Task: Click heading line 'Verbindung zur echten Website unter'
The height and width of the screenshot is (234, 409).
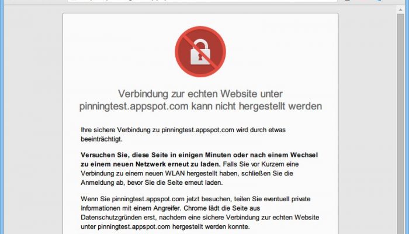Action: click(200, 94)
